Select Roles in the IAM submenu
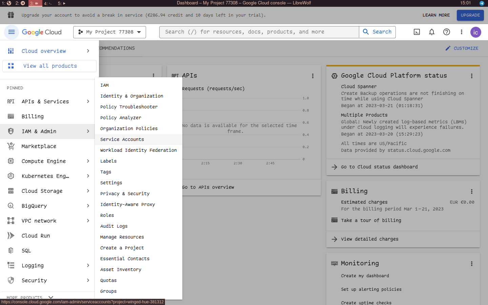488x305 pixels. tap(107, 215)
